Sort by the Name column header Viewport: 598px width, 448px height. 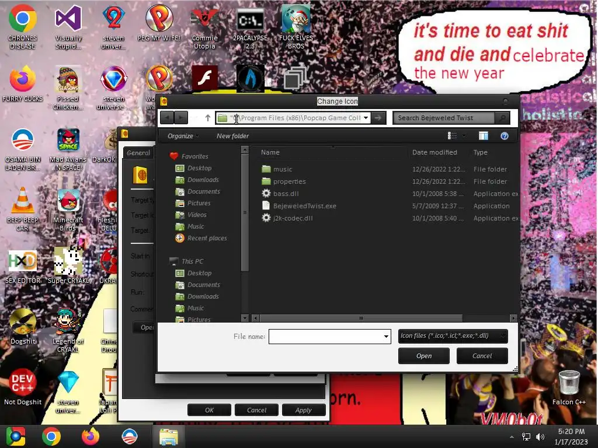click(270, 152)
